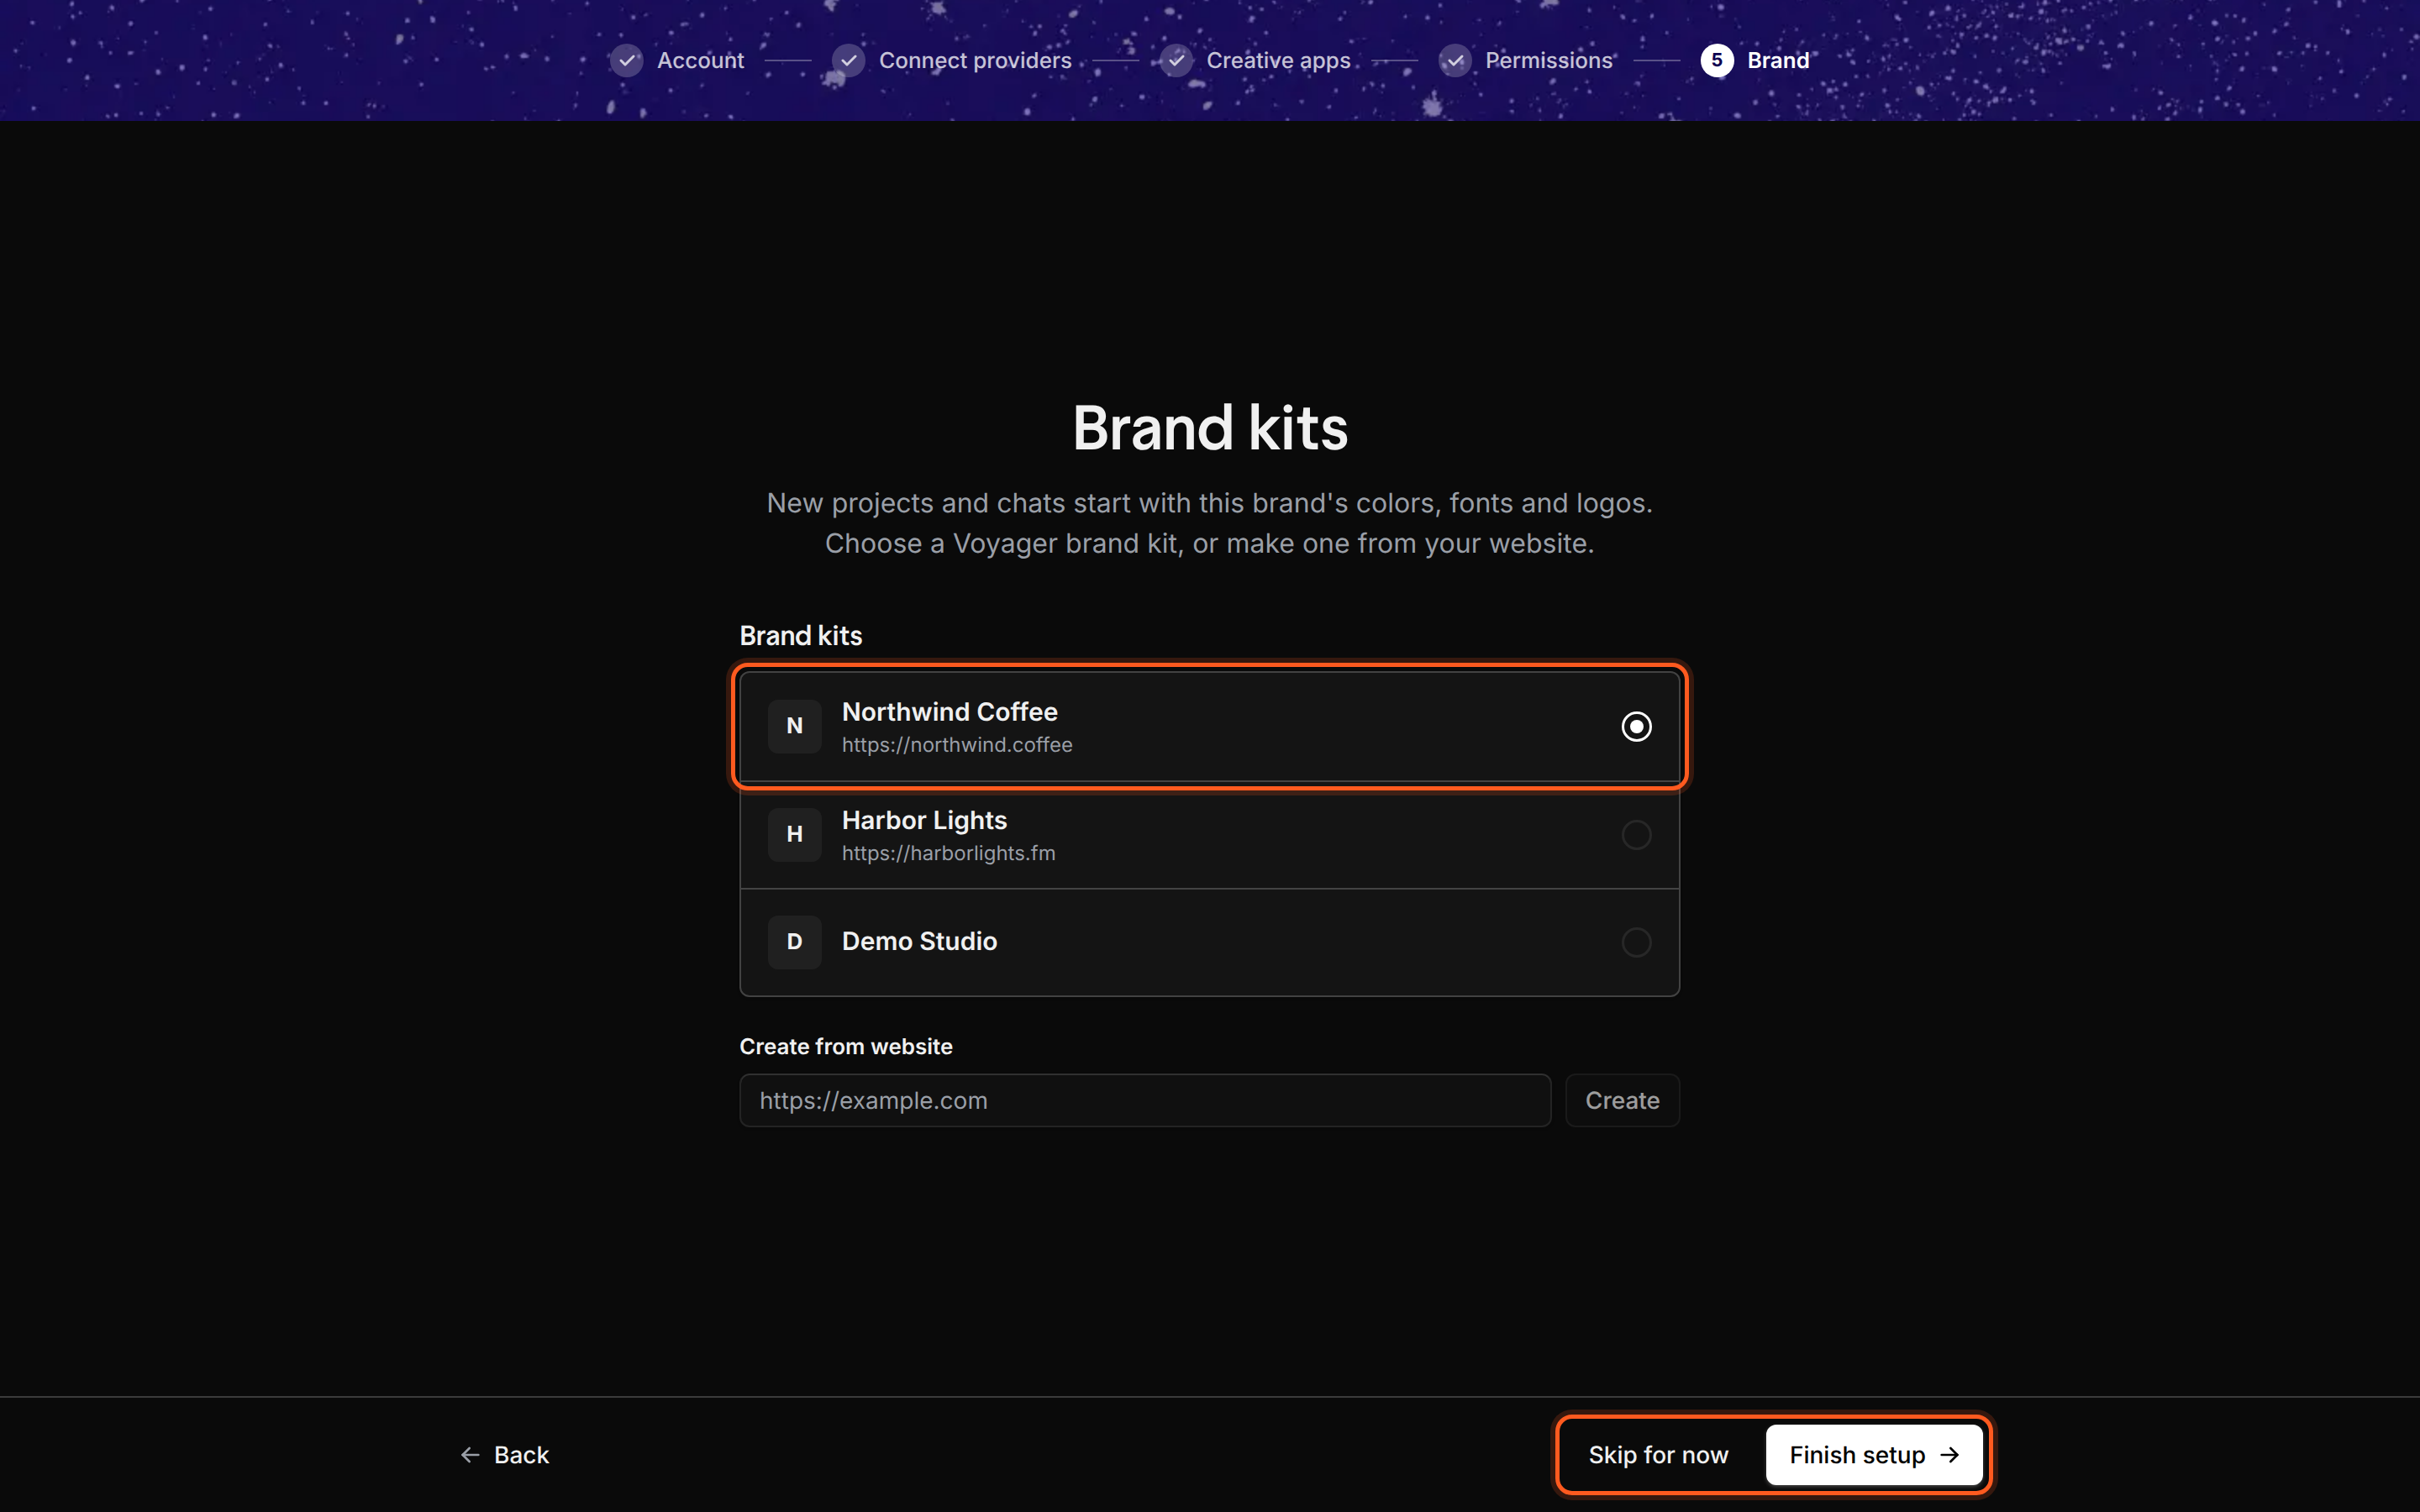Click the https://harborlights.fm URL text
The image size is (2420, 1512).
tap(948, 853)
